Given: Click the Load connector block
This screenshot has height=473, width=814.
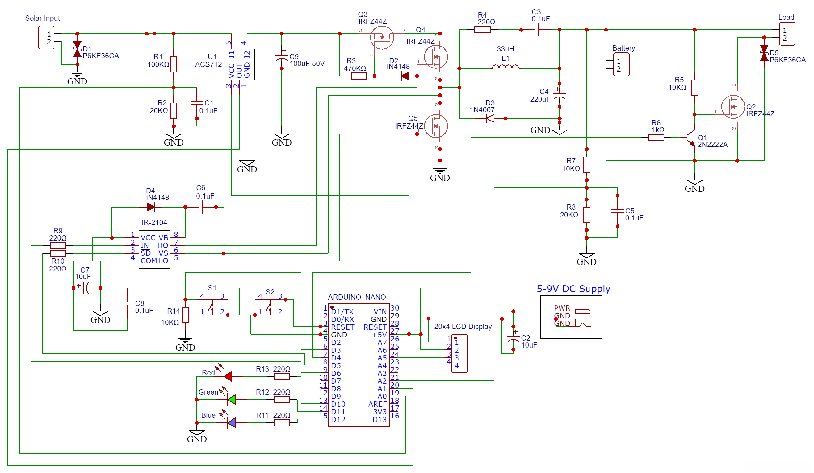Looking at the screenshot, I should pyautogui.click(x=787, y=34).
